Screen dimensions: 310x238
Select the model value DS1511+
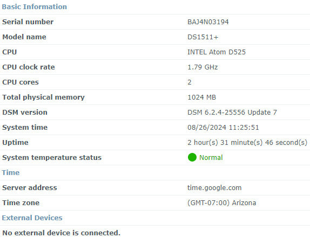[x=203, y=37]
